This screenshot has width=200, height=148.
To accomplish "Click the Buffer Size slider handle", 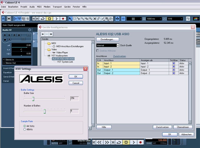I will point(33,99).
